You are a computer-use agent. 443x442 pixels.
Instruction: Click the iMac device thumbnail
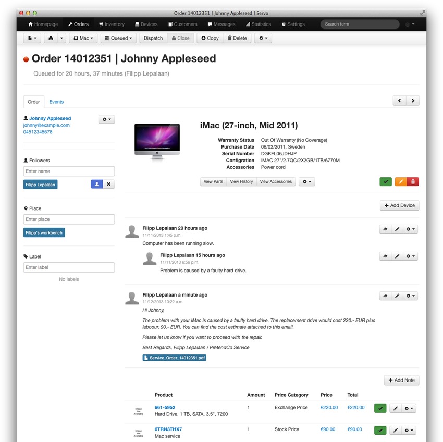click(157, 141)
